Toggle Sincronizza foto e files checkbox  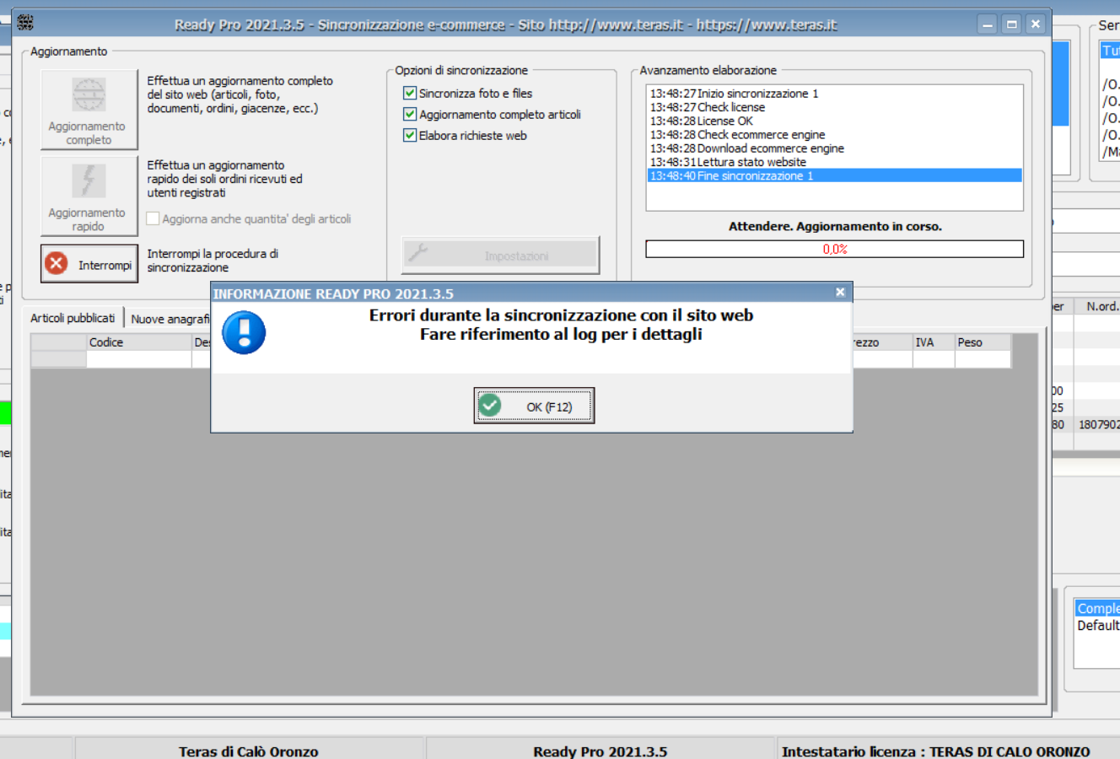tap(410, 93)
